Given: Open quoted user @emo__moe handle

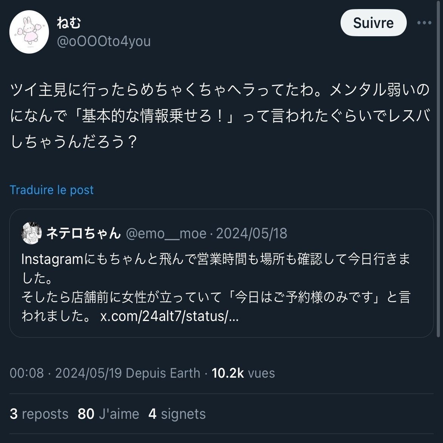Looking at the screenshot, I should click(x=166, y=234).
